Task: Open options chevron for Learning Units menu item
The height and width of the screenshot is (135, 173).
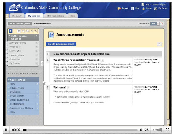Action: [37, 55]
